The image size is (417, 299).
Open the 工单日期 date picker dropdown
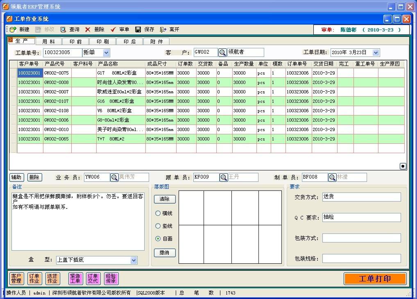tap(376, 53)
